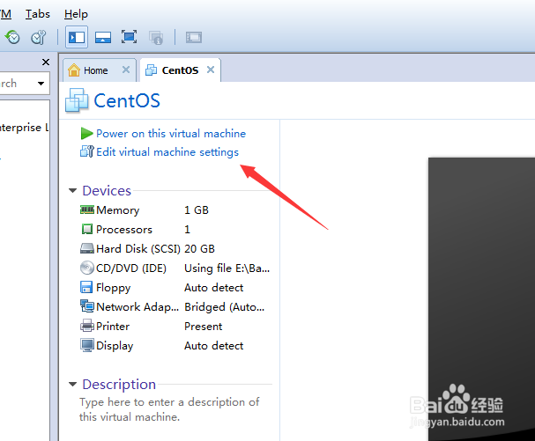Click the CD/DVD disc icon
535x441 pixels.
87,268
